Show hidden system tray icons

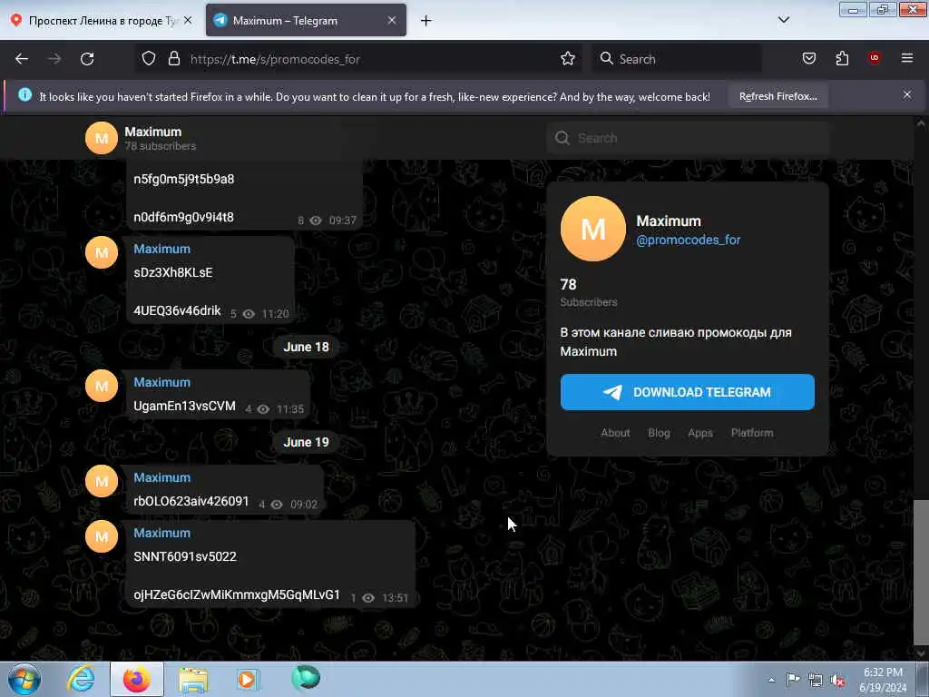click(x=771, y=680)
